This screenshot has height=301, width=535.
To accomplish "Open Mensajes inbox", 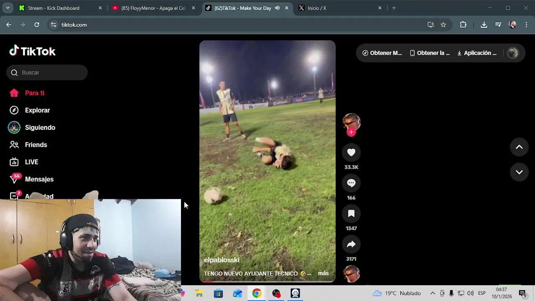I will [x=39, y=179].
